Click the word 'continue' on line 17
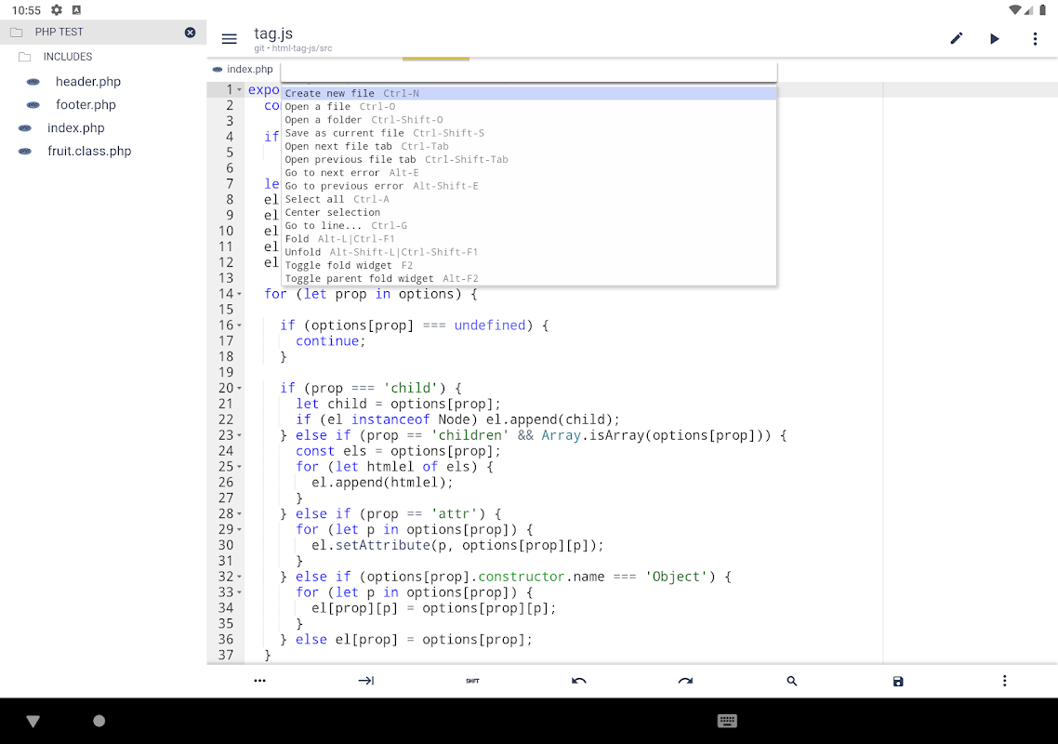 coord(327,341)
